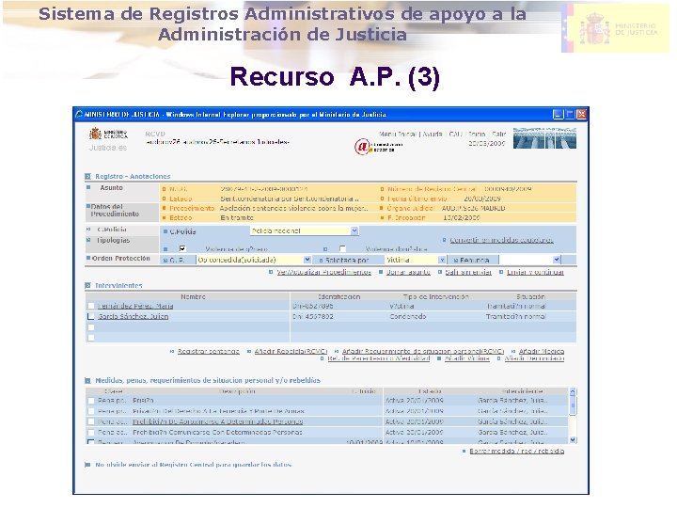This screenshot has width=677, height=508.
Task: Click scroll-down arrow of medidas table
Action: point(573,439)
